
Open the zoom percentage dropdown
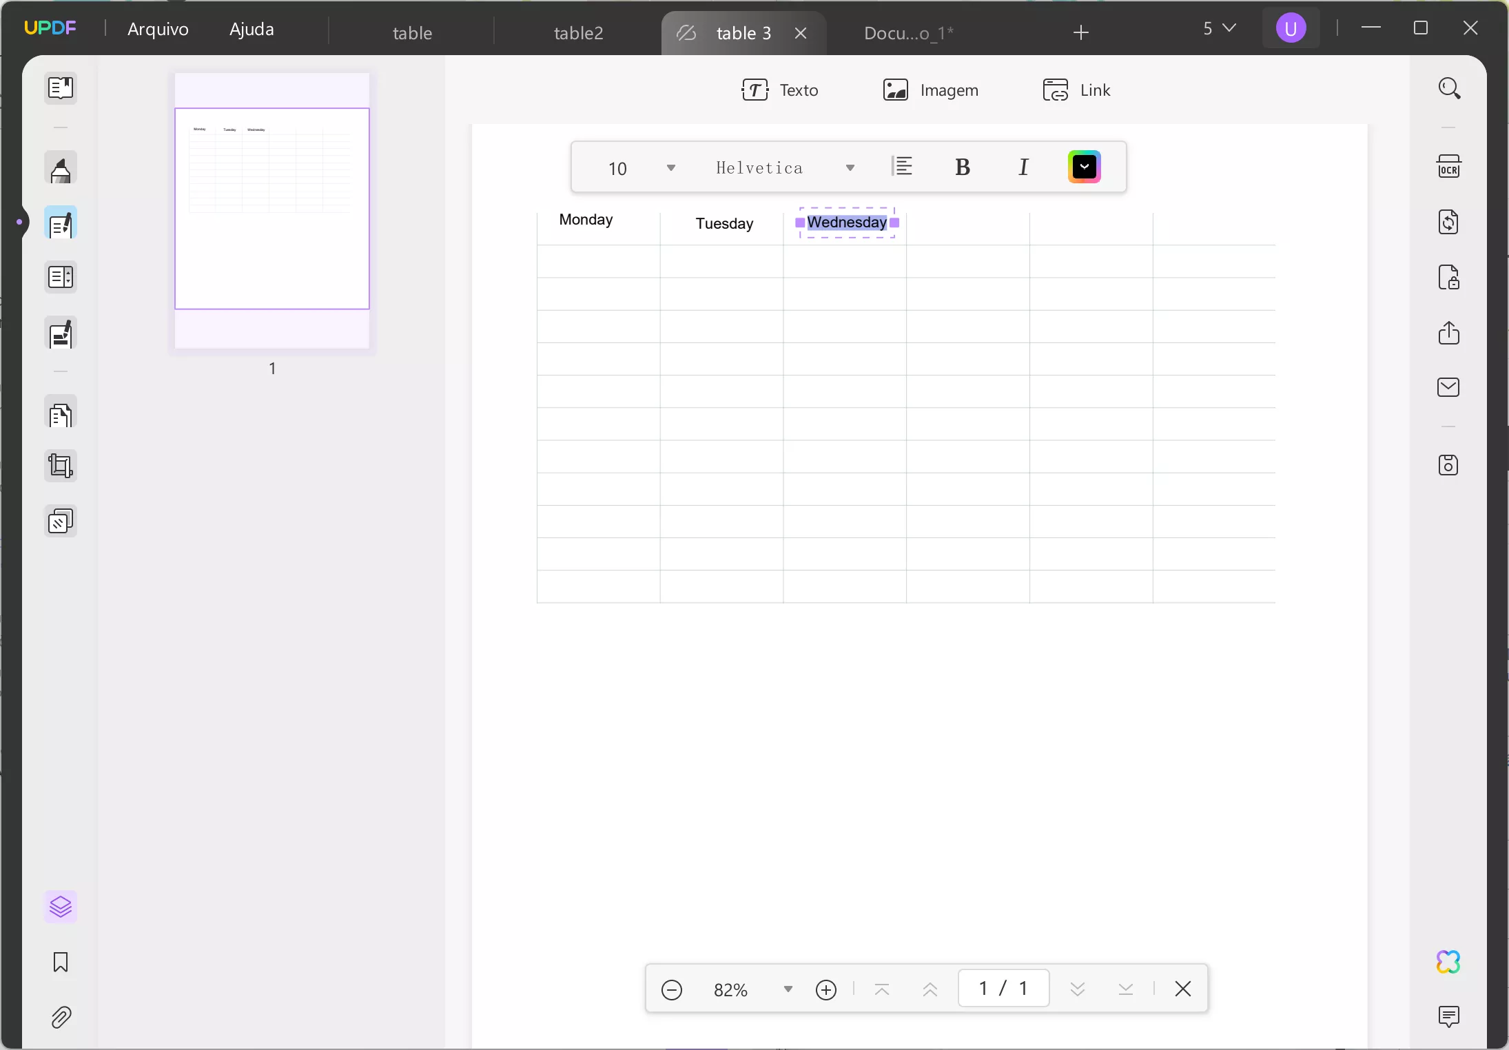coord(787,989)
